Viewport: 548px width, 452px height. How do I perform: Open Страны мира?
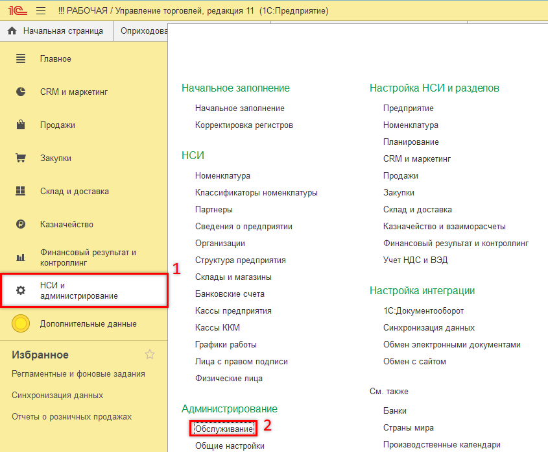(x=408, y=428)
